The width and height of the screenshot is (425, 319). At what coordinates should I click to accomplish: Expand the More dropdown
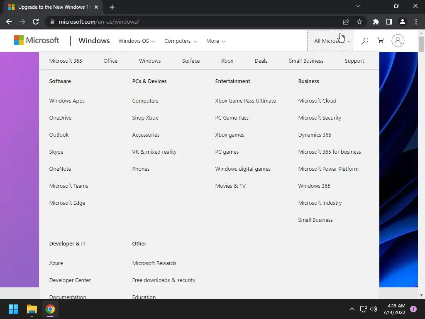215,41
